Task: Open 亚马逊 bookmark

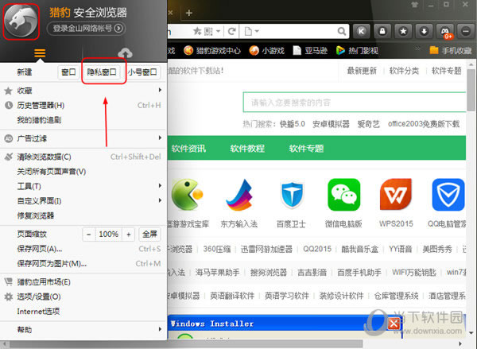Action: 310,50
